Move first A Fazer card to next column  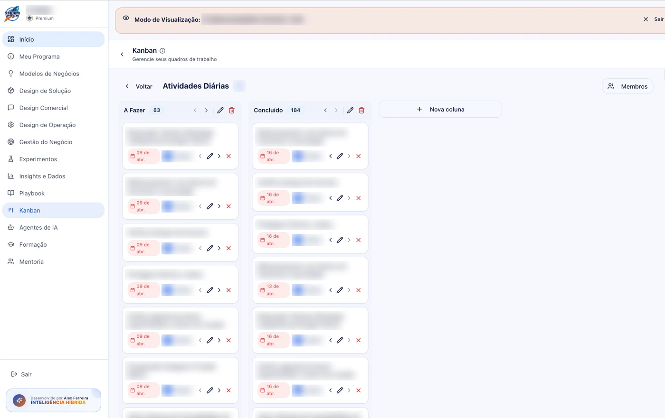pos(219,156)
